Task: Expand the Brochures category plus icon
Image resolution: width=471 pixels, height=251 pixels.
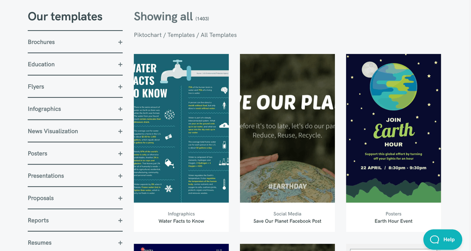Action: 120,42
